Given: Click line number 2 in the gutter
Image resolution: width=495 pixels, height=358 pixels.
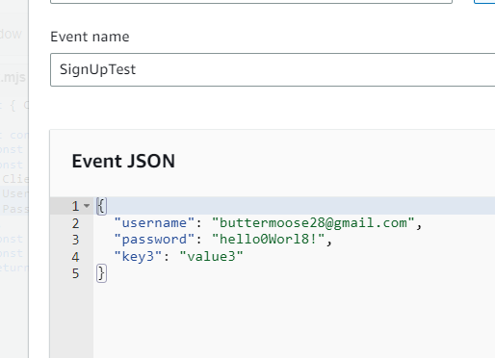Looking at the screenshot, I should [x=75, y=223].
